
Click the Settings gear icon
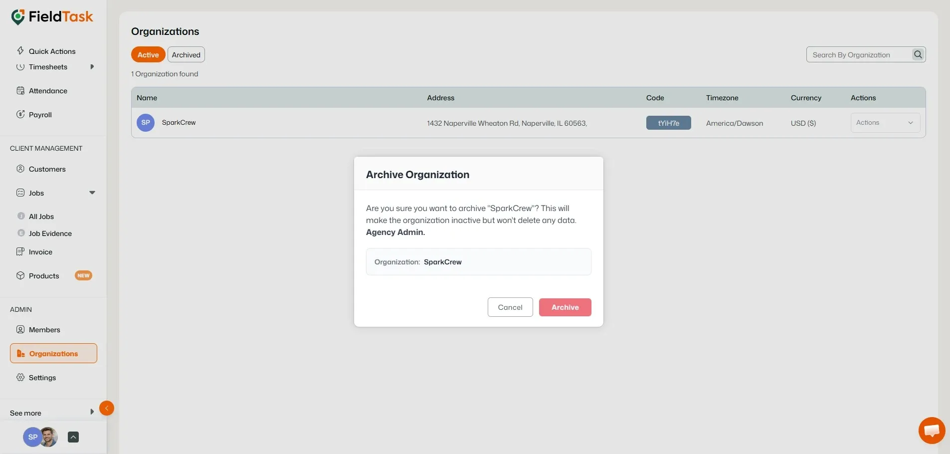point(20,377)
